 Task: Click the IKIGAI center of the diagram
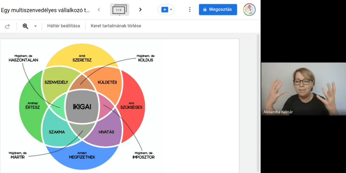tap(82, 107)
